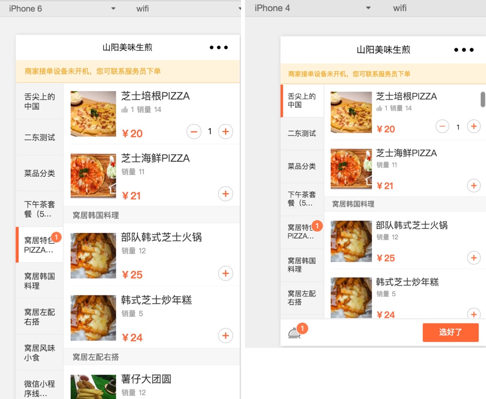Click 部队韩式芝士火锅 photo in iPhone 6 view
Screen dimensions: 486x399
(93, 255)
